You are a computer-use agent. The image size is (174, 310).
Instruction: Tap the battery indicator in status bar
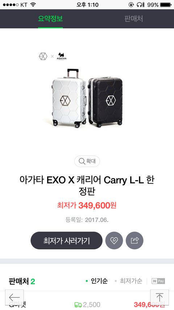[166, 5]
